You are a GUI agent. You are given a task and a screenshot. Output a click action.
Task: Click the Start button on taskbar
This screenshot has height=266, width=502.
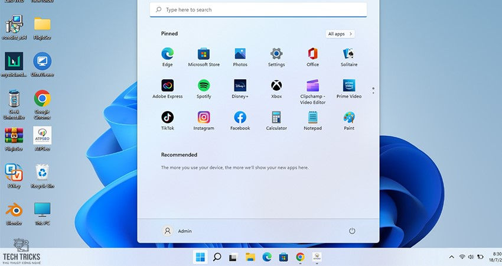pyautogui.click(x=200, y=257)
